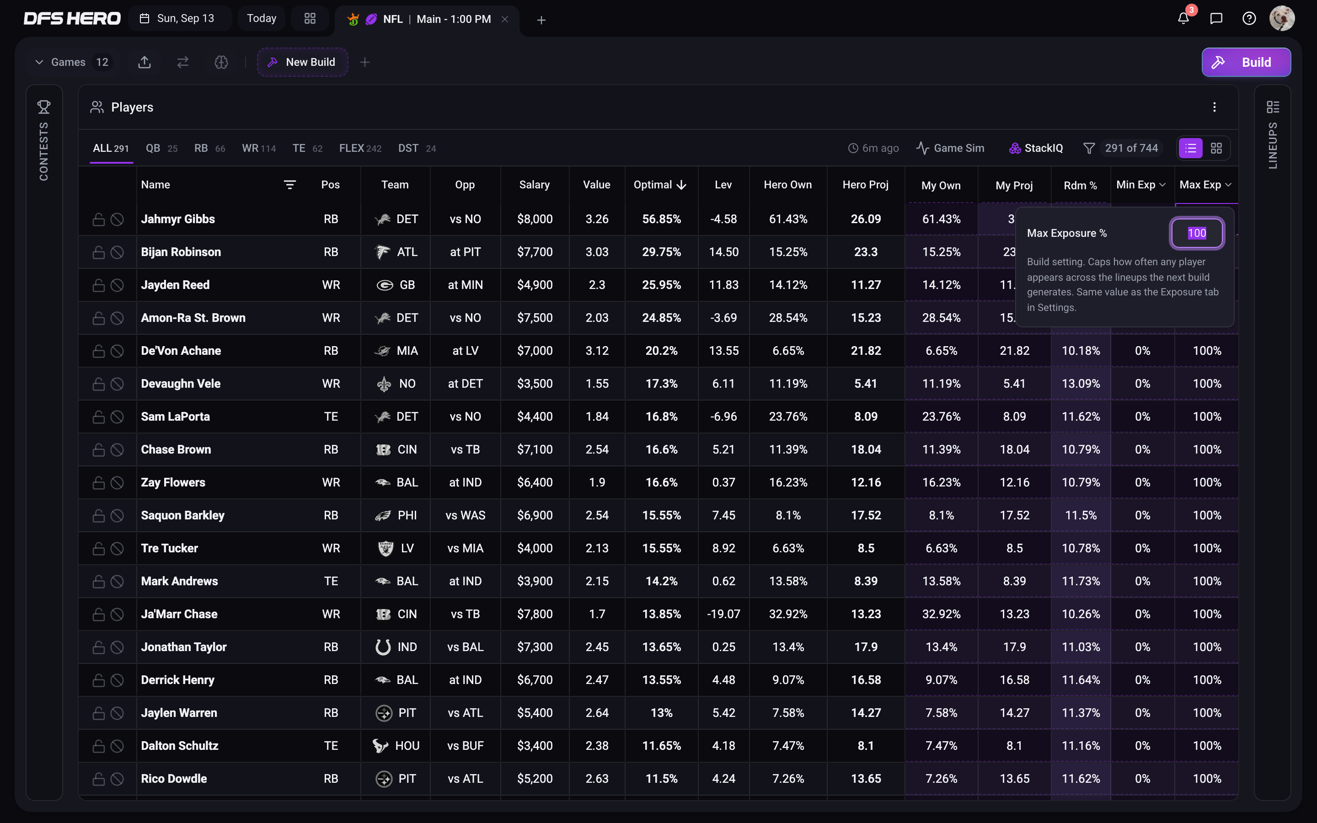
Task: Open StackIQ
Action: coord(1036,148)
